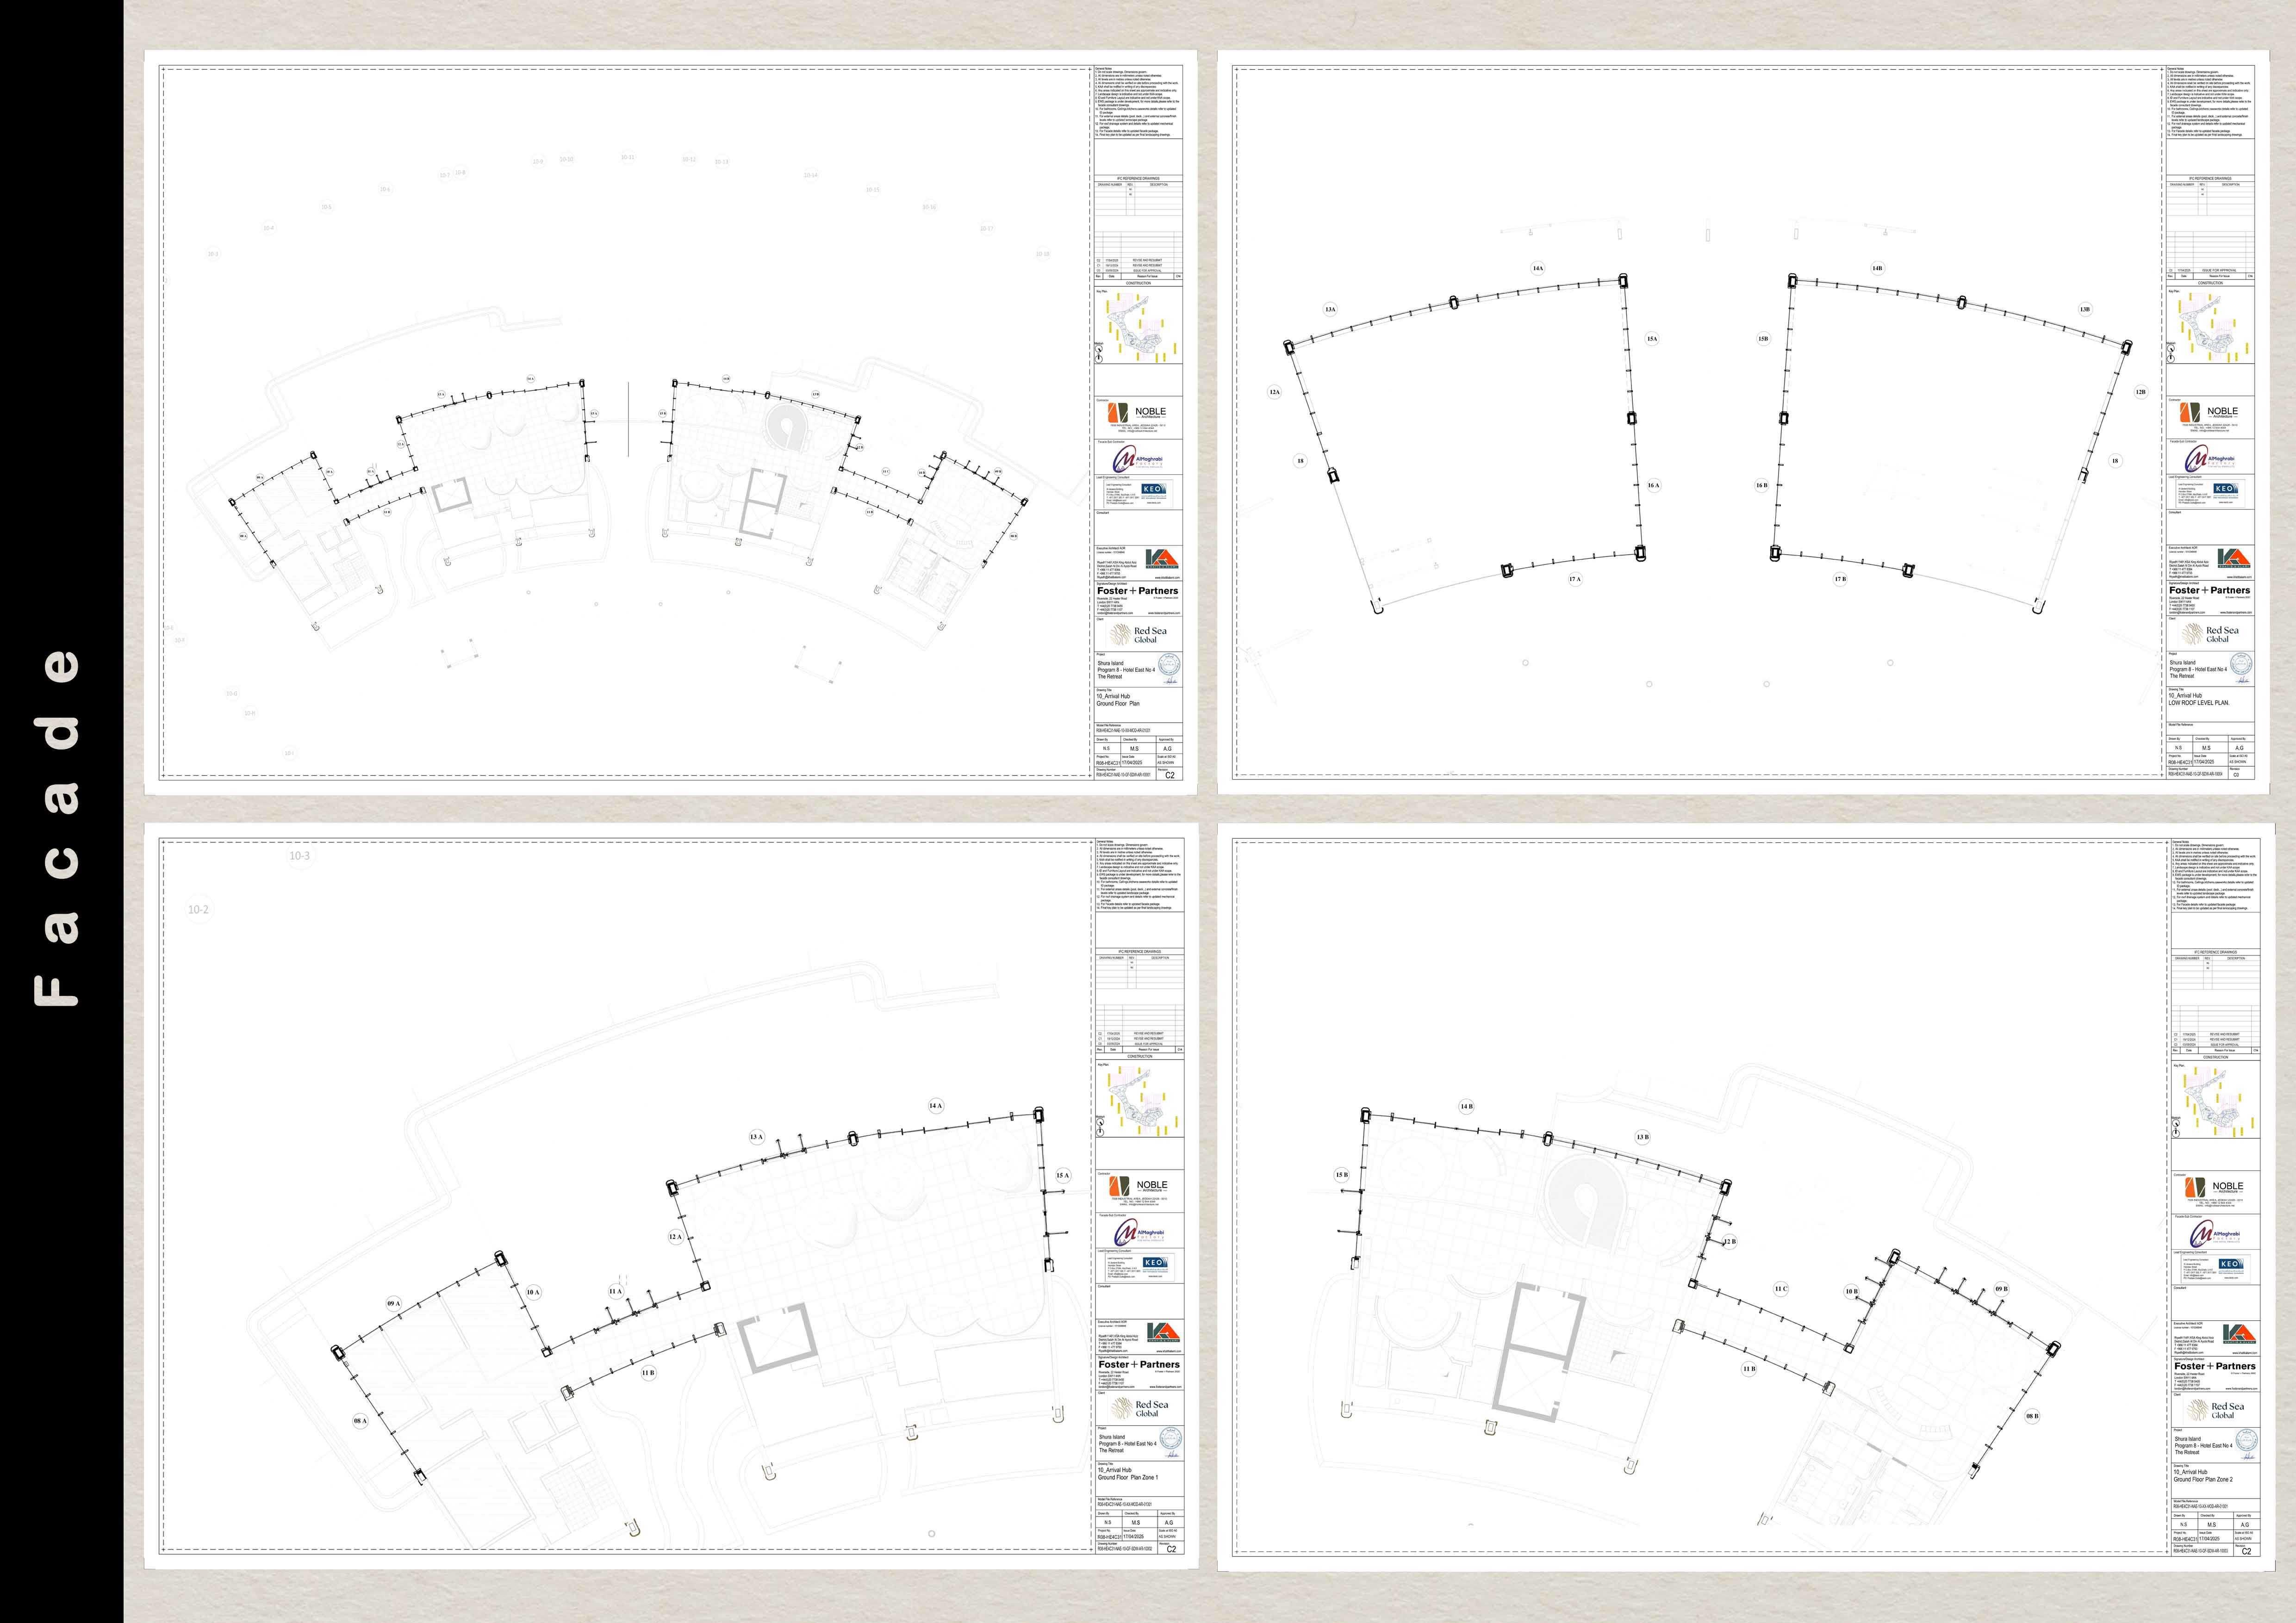Screen dimensions: 2296x1623
Task: Click the 08 A marker on Zone 1 plan
Action: tap(360, 1421)
